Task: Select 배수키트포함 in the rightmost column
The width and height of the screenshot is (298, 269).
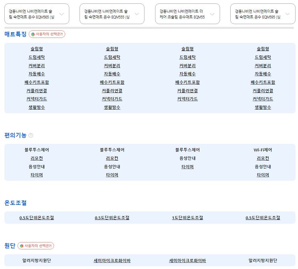Action: (x=262, y=82)
